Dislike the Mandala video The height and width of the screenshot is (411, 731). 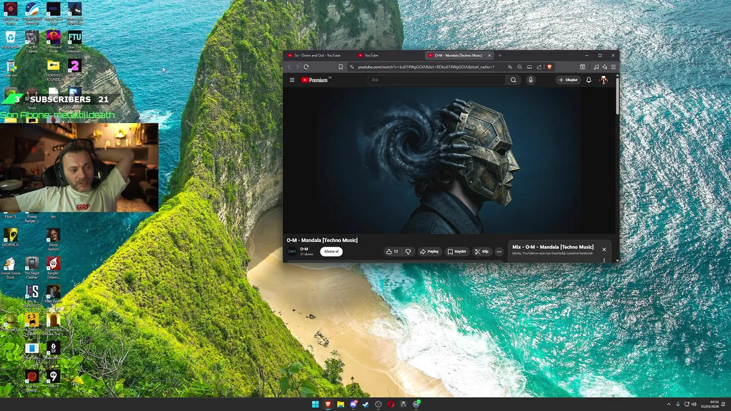tap(408, 251)
